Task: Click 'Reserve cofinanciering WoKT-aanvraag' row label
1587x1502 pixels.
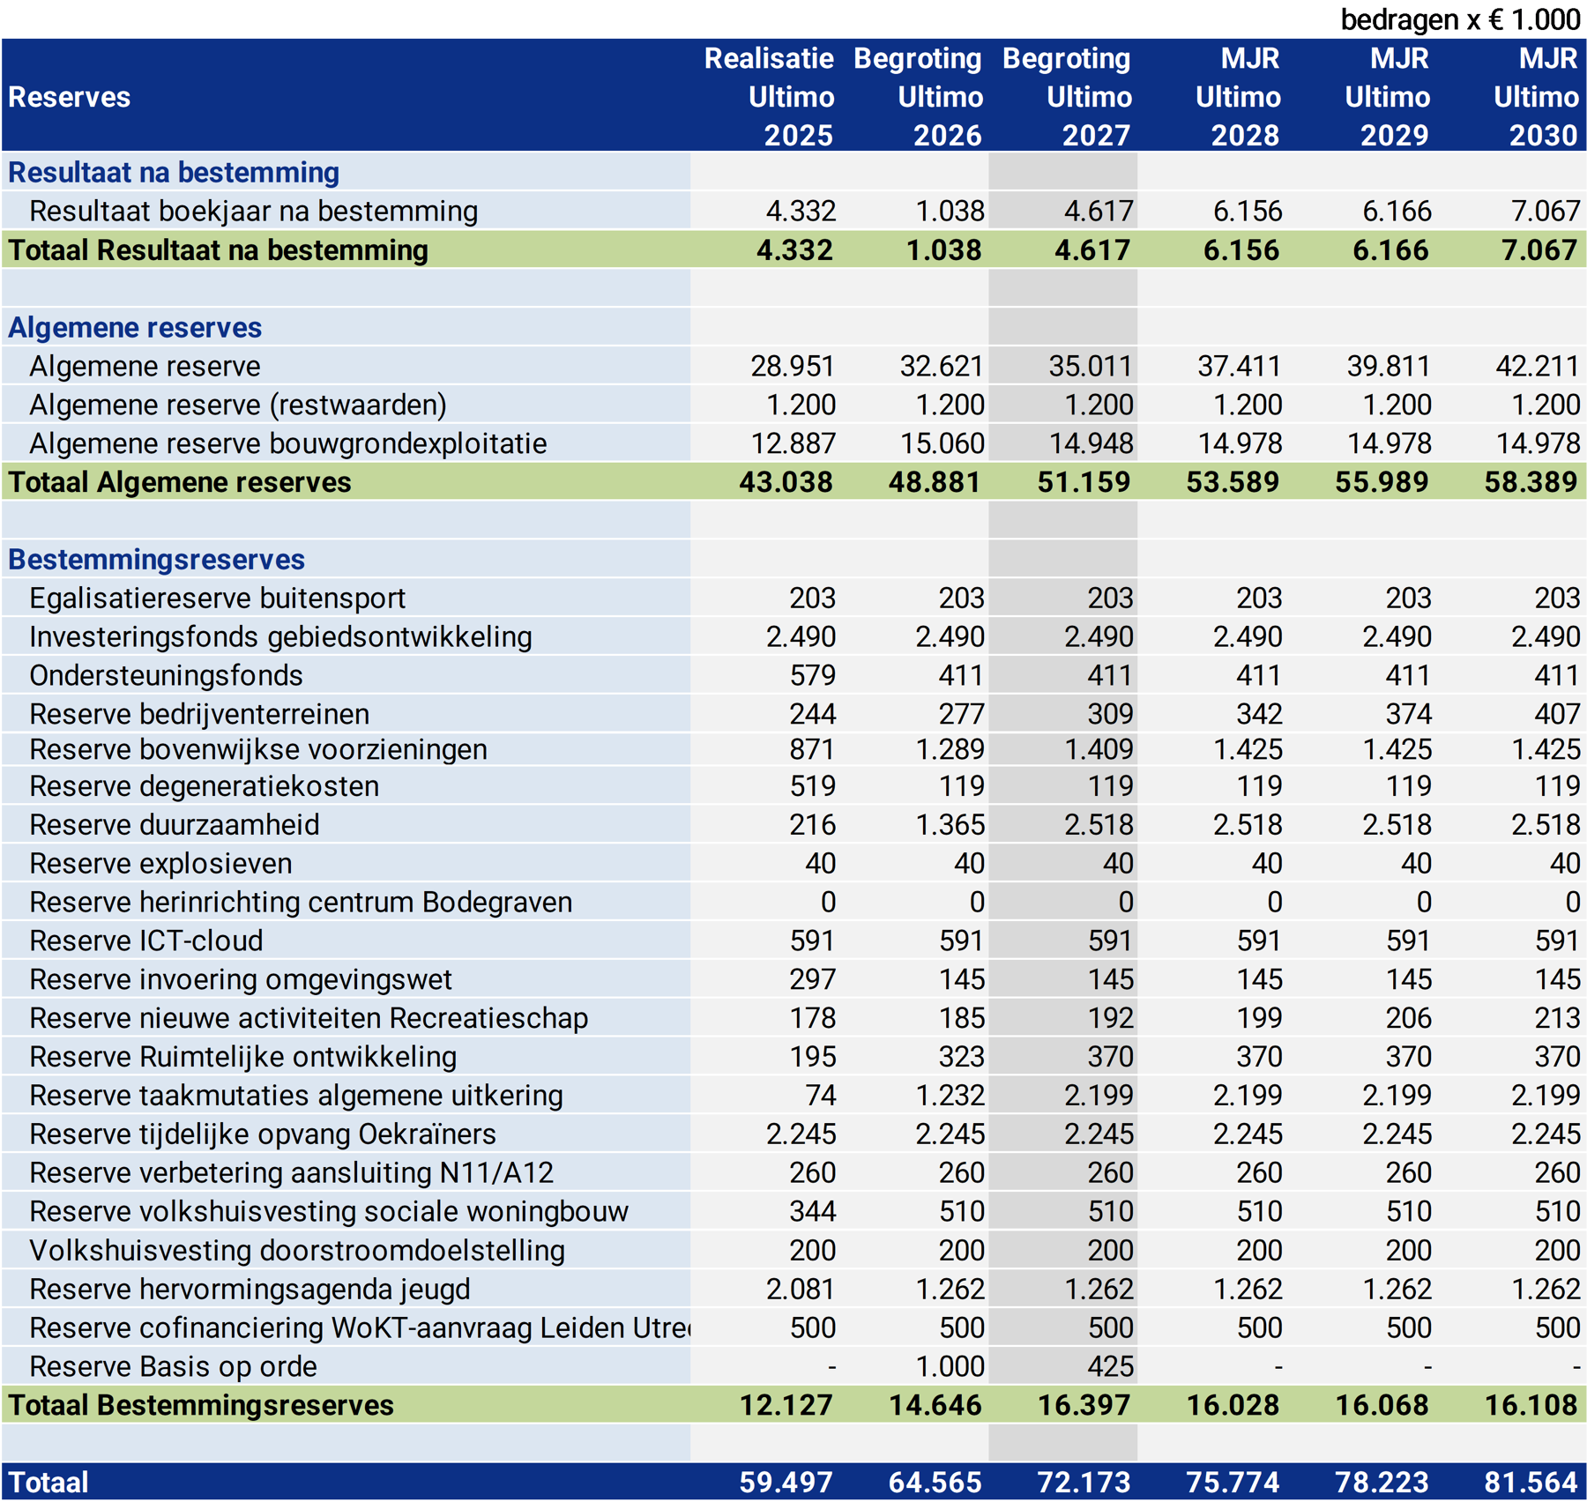Action: tap(360, 1328)
